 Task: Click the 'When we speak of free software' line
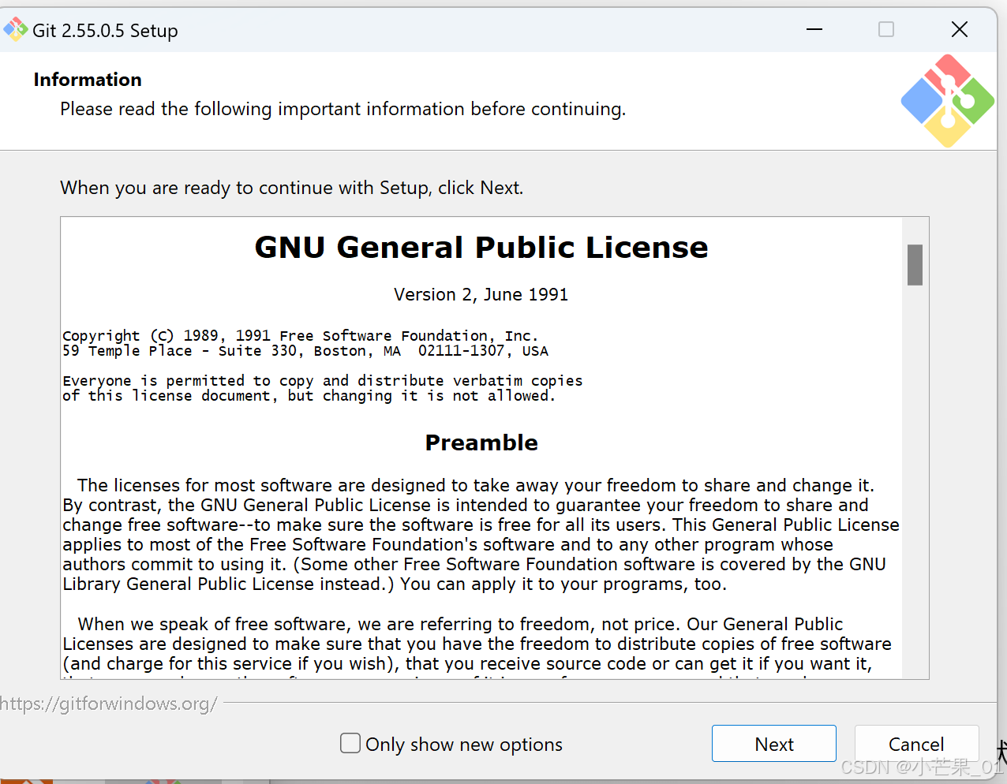(x=461, y=624)
